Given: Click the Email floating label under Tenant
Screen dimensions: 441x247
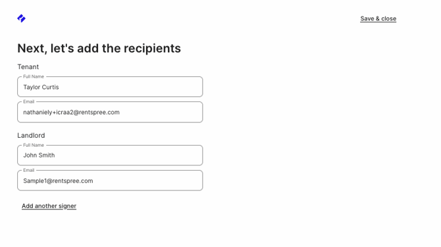Looking at the screenshot, I should click(29, 101).
